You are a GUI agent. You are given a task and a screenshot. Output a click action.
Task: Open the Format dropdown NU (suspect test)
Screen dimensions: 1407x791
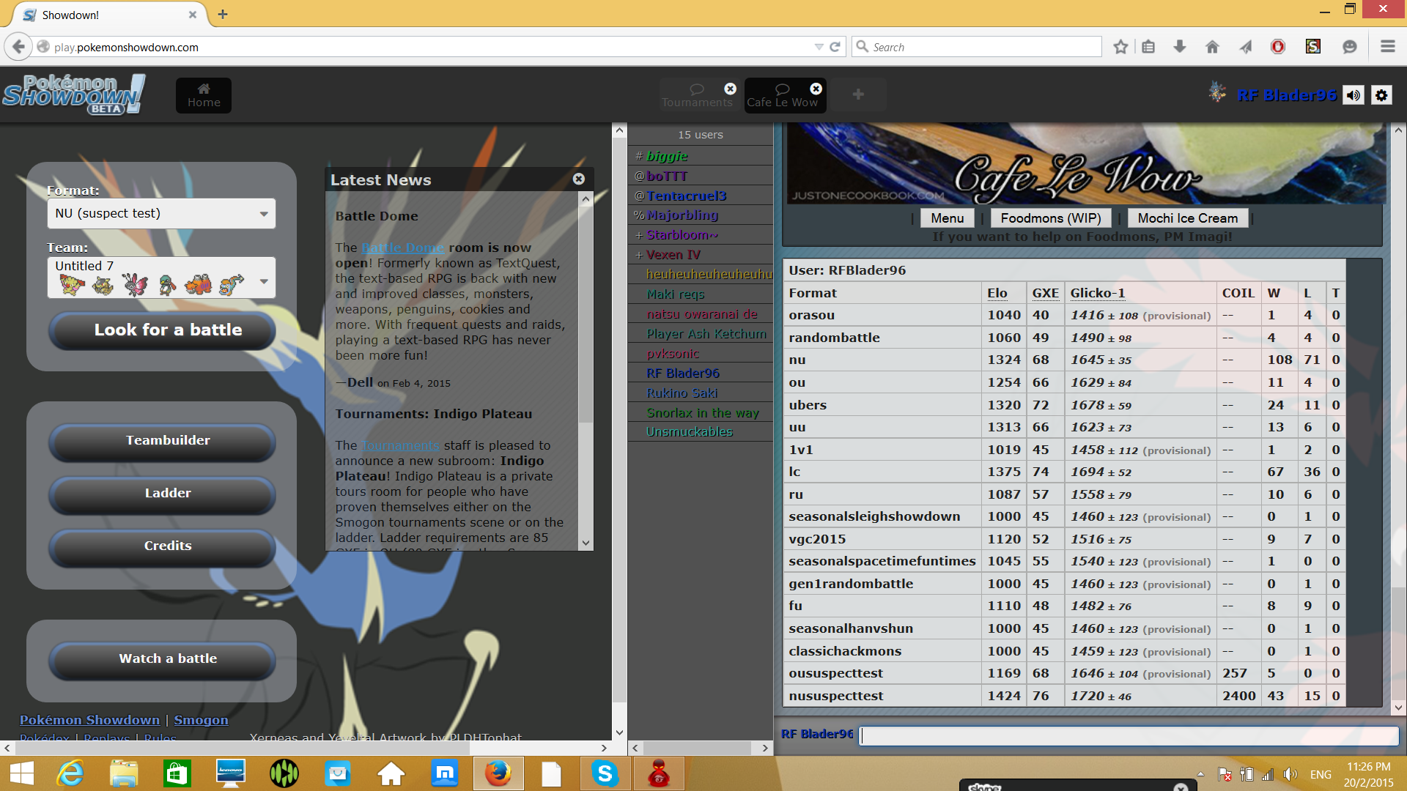[x=161, y=213]
